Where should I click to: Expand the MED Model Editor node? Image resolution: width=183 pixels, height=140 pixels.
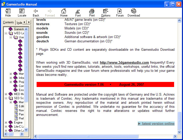click(x=6, y=94)
